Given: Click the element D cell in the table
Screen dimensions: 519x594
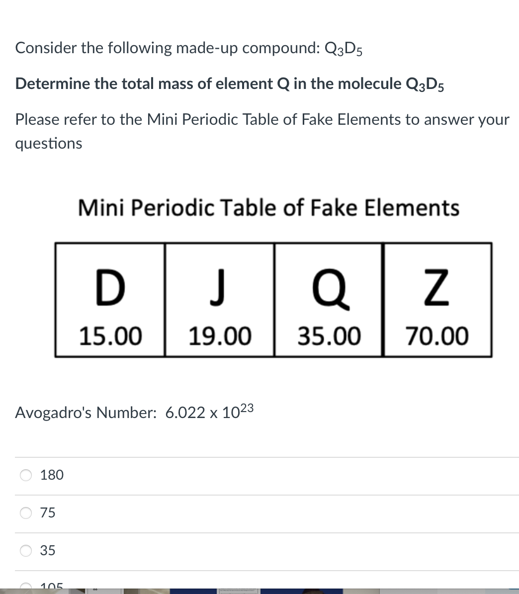Looking at the screenshot, I should 109,298.
